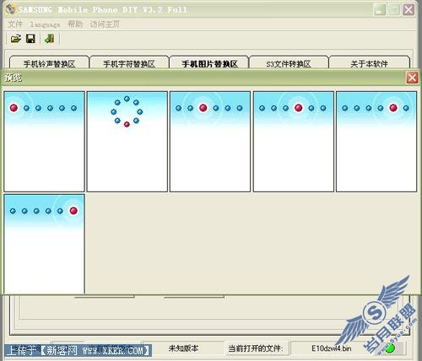The image size is (422, 361).
Task: Switch to 手机铃声替换区 tab
Action: click(x=49, y=63)
